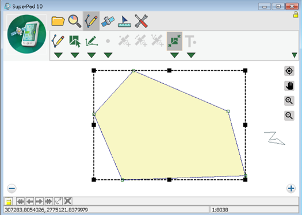Image resolution: width=302 pixels, height=215 pixels.
Task: Select the ruler measurement tool icon
Action: click(x=124, y=21)
